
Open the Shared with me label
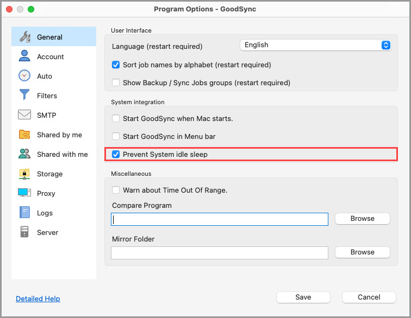(x=63, y=155)
